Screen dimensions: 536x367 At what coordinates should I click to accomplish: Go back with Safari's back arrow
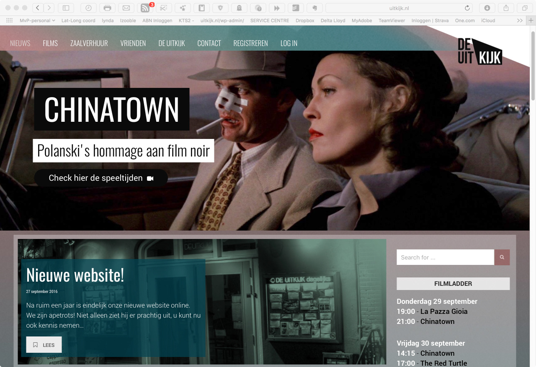point(38,8)
